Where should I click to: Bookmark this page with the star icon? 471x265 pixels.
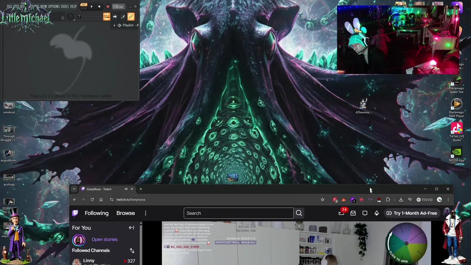(x=323, y=199)
